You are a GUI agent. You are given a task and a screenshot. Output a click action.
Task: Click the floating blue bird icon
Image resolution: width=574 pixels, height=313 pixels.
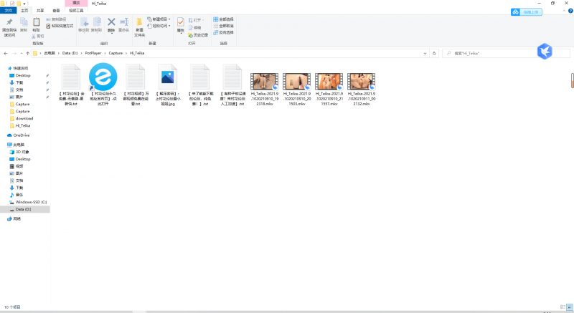click(x=545, y=52)
